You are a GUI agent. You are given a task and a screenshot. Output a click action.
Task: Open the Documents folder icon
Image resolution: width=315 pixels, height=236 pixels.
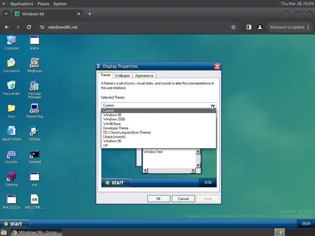11,65
